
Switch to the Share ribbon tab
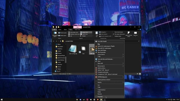click(x=65, y=29)
